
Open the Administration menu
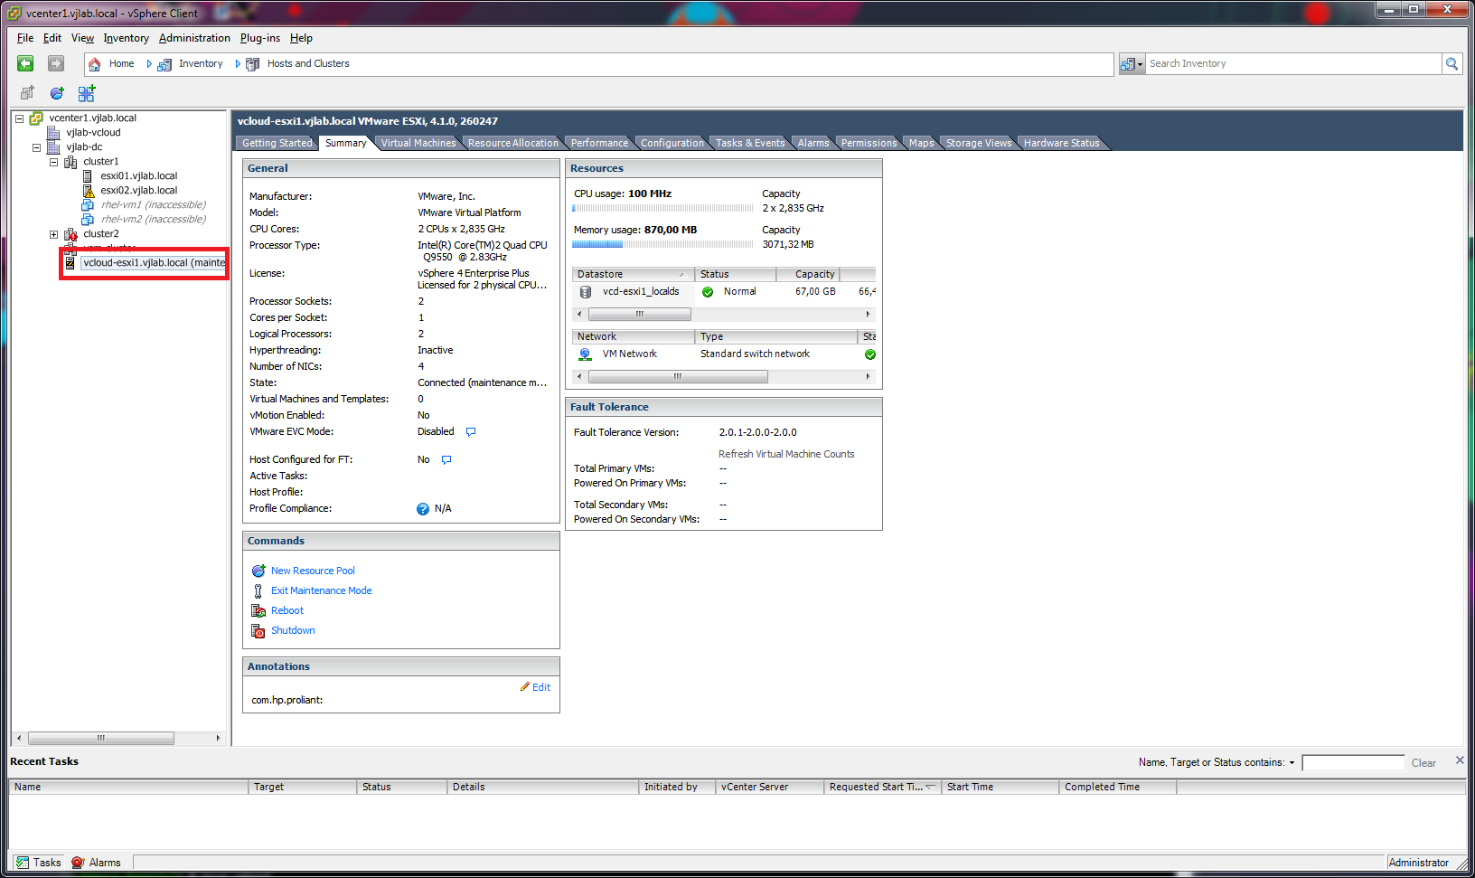click(x=194, y=38)
